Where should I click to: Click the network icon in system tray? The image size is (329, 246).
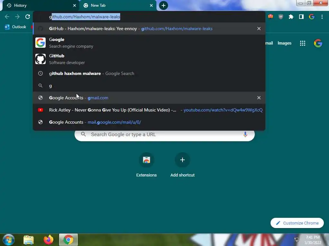pos(297,240)
